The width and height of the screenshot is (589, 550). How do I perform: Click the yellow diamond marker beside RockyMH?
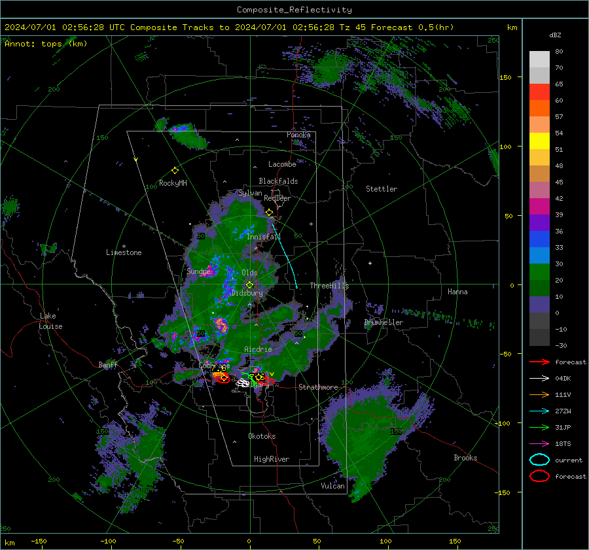175,171
